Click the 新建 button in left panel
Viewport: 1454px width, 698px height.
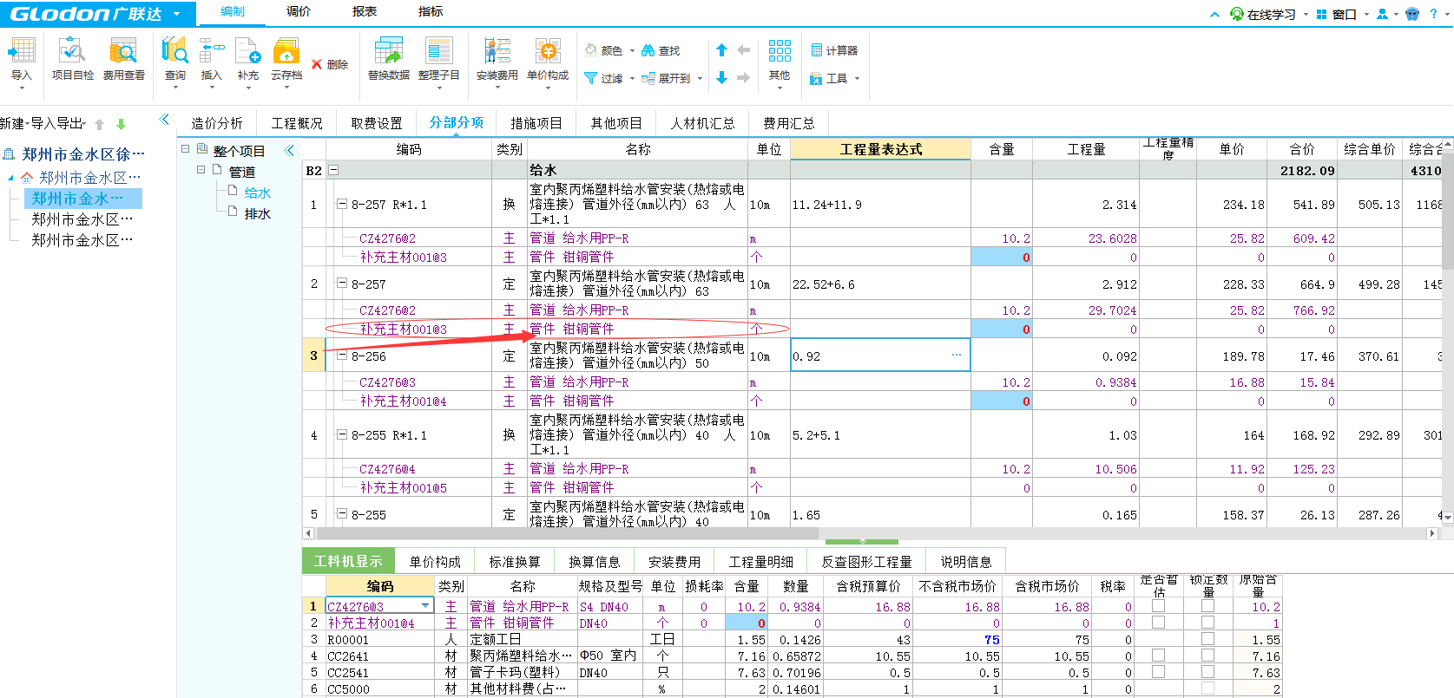click(x=12, y=123)
